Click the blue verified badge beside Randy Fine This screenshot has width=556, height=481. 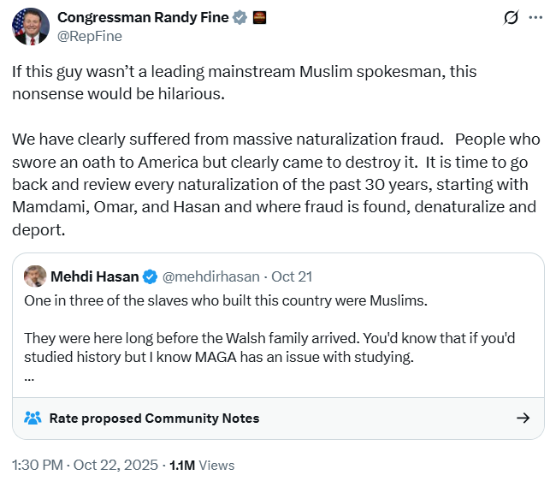tap(240, 17)
